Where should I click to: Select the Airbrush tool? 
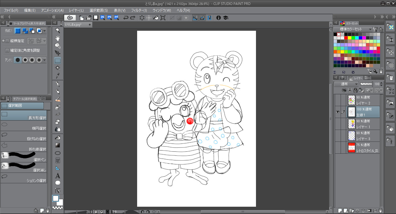point(58,107)
